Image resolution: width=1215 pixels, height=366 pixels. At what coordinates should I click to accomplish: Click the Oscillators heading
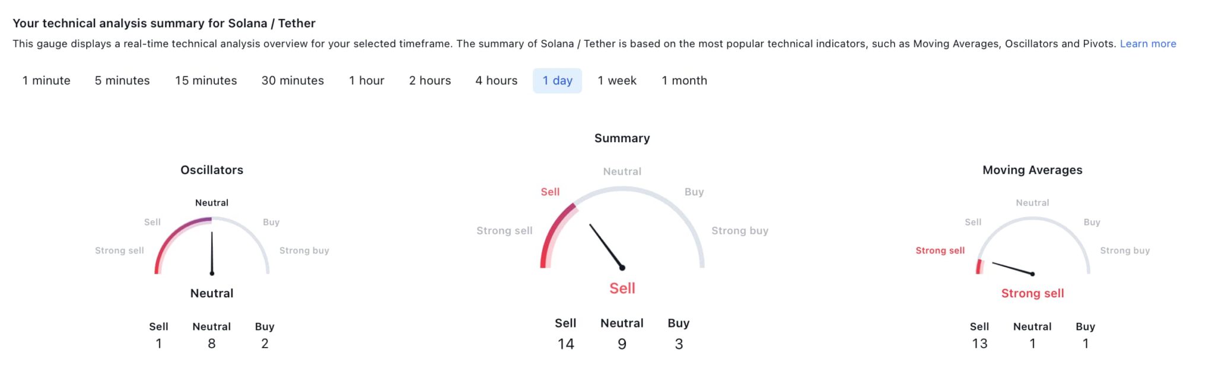pyautogui.click(x=212, y=170)
